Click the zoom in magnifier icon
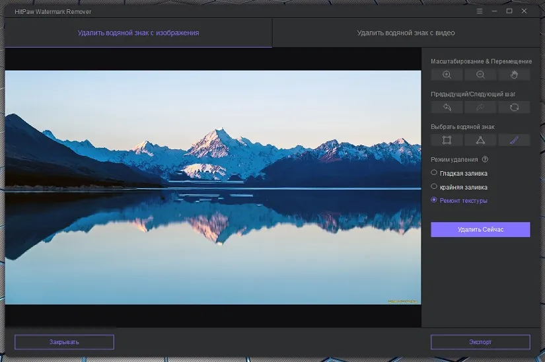This screenshot has width=545, height=362. click(447, 75)
